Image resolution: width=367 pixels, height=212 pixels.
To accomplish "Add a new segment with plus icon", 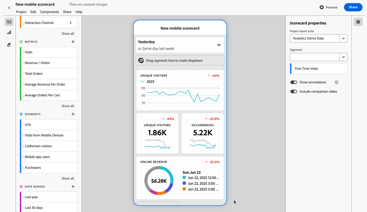I will point(73,114).
